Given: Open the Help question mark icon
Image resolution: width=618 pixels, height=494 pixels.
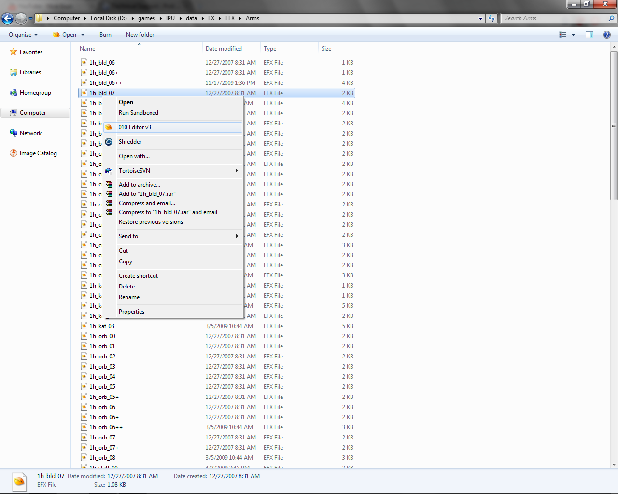Looking at the screenshot, I should 607,35.
